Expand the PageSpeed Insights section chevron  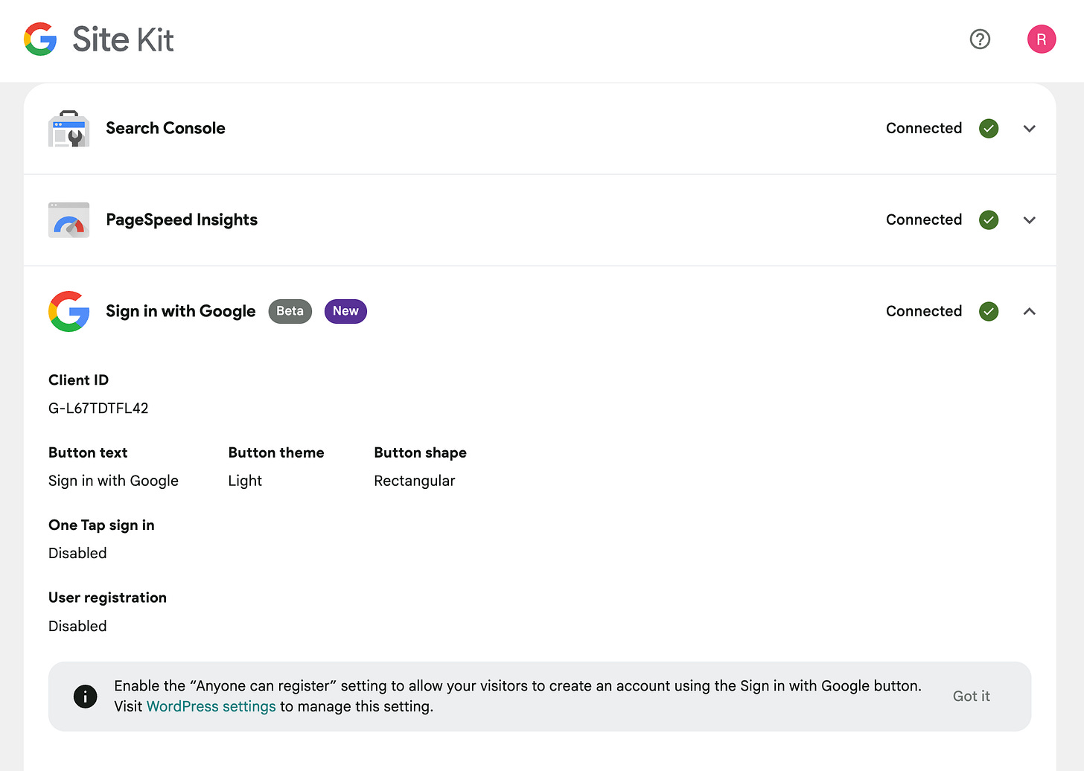(x=1029, y=220)
